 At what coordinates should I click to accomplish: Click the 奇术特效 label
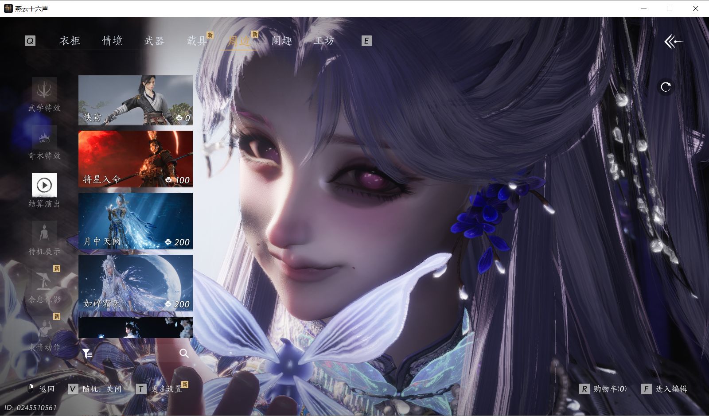coord(44,156)
